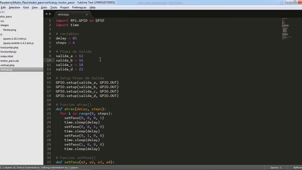
Task: Open the Goto menu
Action: (44, 8)
